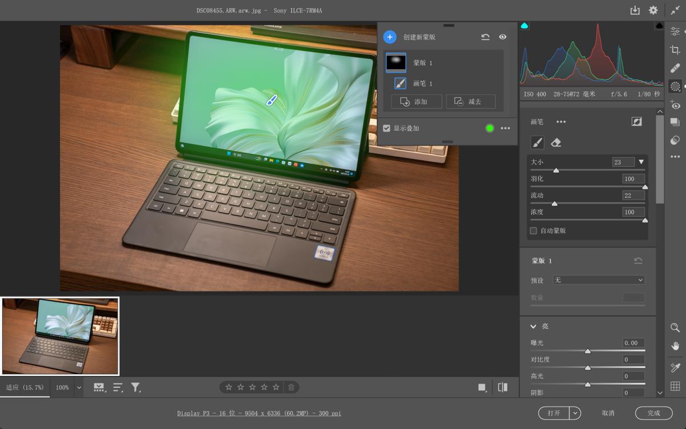Enable the 自动蒙版 checkbox
This screenshot has width=686, height=429.
point(533,231)
